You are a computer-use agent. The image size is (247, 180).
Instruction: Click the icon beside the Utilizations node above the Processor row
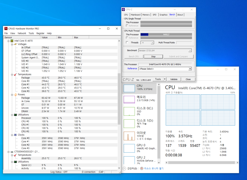(15, 115)
